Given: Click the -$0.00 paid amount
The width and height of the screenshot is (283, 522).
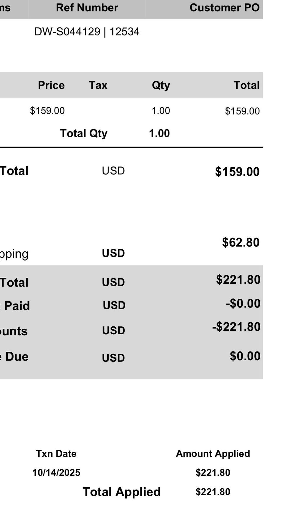Looking at the screenshot, I should point(243,303).
